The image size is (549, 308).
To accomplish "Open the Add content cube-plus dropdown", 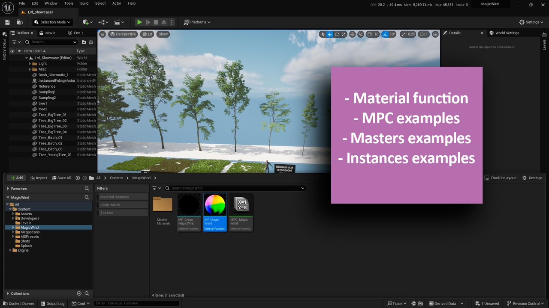I will point(87,22).
